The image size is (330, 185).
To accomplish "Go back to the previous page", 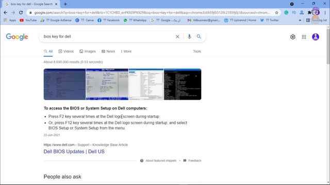I will [x=6, y=12].
